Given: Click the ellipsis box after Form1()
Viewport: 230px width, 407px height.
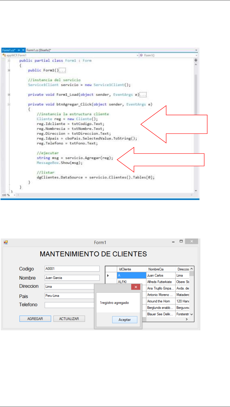Looking at the screenshot, I should click(63, 71).
